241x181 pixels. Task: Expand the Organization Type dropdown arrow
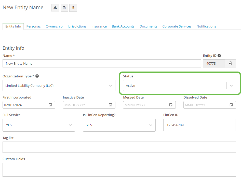coord(111,86)
